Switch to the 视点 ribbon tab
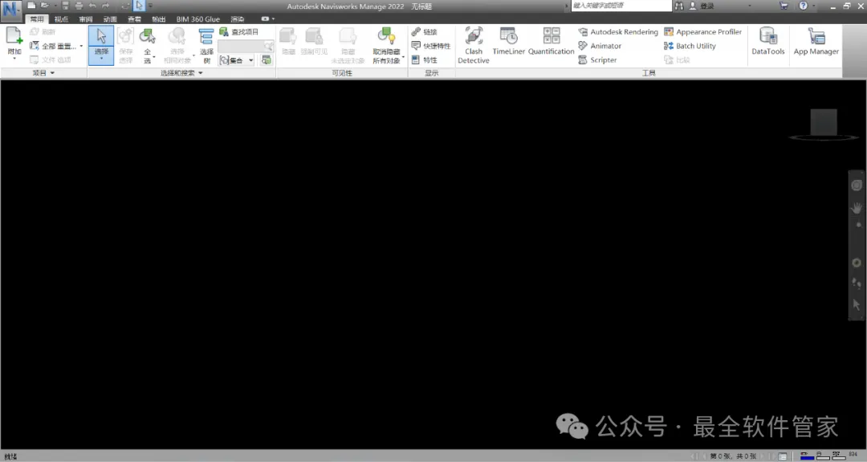The width and height of the screenshot is (867, 462). [61, 18]
